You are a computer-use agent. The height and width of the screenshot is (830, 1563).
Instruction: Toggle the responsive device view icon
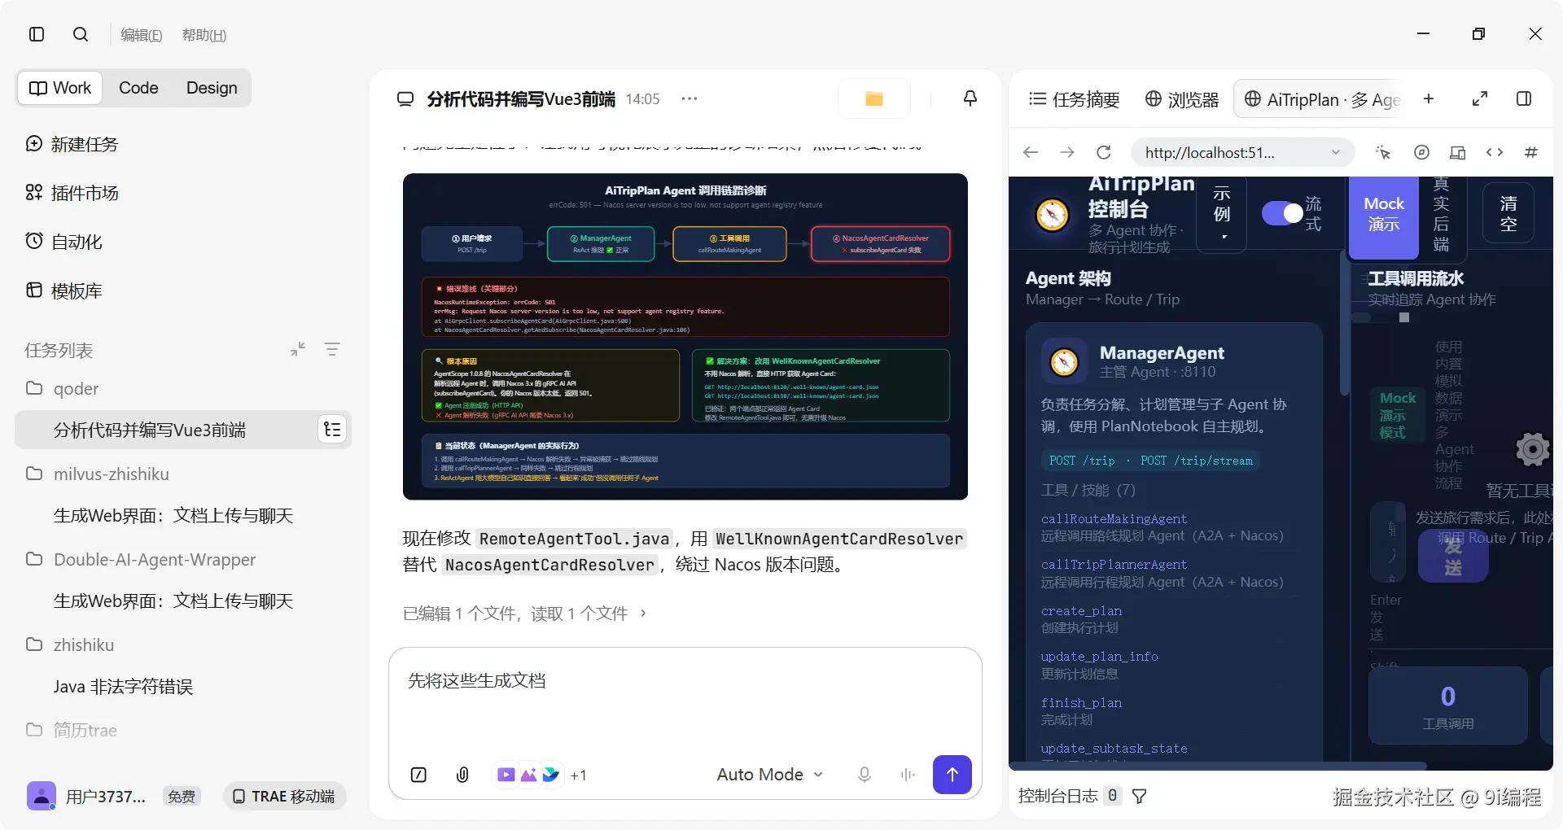tap(1458, 152)
